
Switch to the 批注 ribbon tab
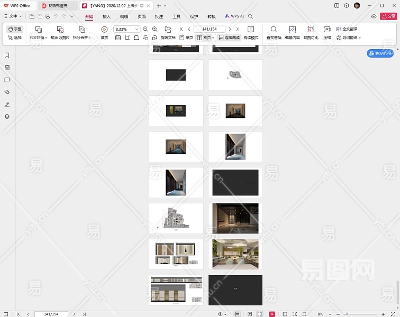[x=159, y=16]
